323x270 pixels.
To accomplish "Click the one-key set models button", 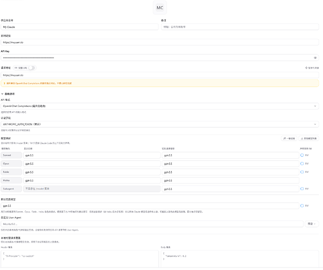I will (289, 138).
